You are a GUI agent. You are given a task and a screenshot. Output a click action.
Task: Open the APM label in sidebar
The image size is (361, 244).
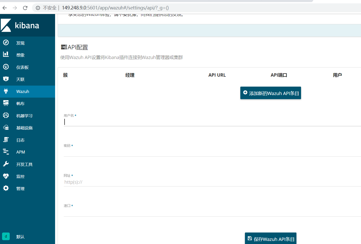click(x=21, y=152)
